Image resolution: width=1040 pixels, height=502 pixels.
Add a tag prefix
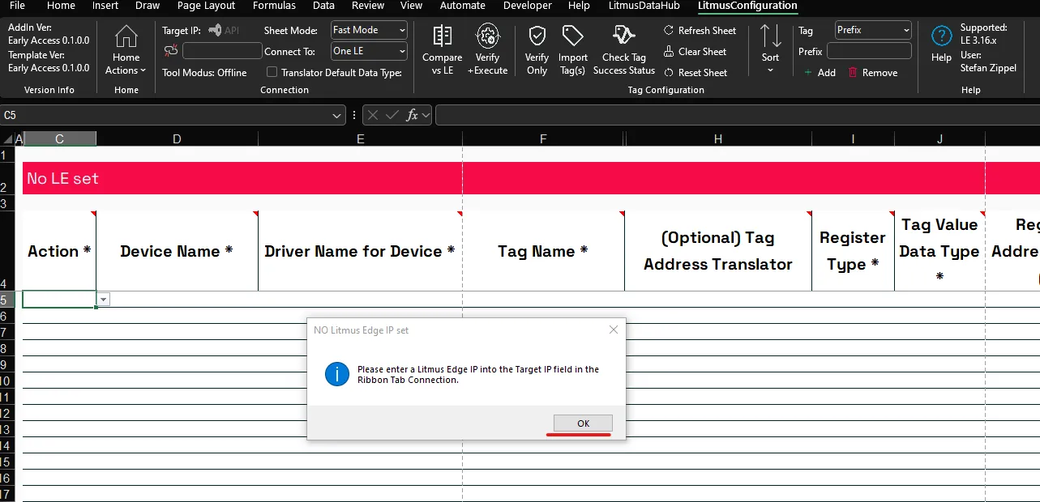pos(820,72)
